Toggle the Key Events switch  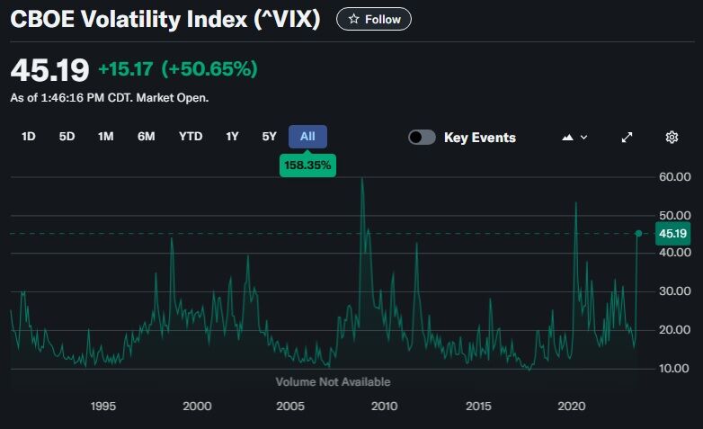[x=422, y=138]
